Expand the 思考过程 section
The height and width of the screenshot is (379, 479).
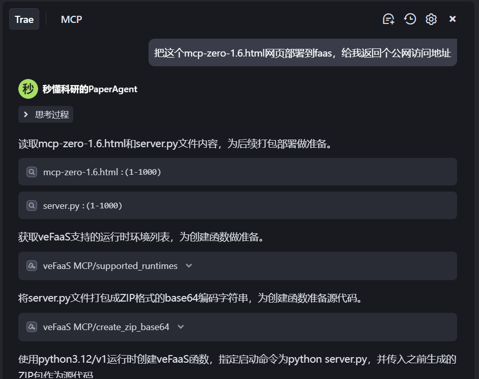[46, 115]
